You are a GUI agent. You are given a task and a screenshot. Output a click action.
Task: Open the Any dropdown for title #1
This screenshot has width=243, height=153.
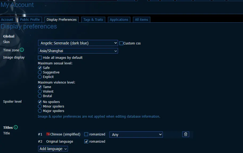click(x=136, y=134)
